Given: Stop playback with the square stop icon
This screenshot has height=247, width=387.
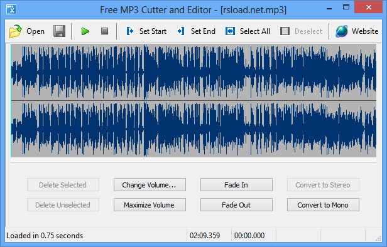Looking at the screenshot, I should point(105,31).
